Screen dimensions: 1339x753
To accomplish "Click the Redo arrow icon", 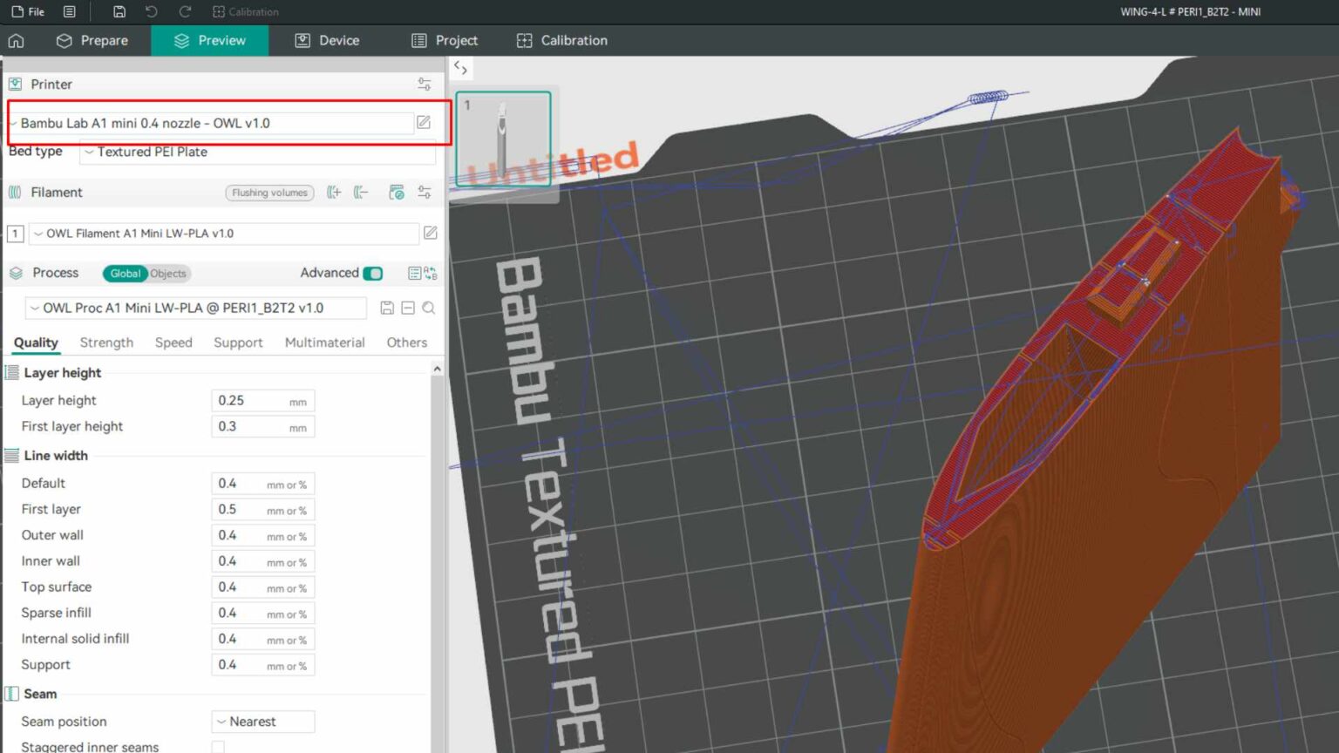I will pyautogui.click(x=184, y=11).
